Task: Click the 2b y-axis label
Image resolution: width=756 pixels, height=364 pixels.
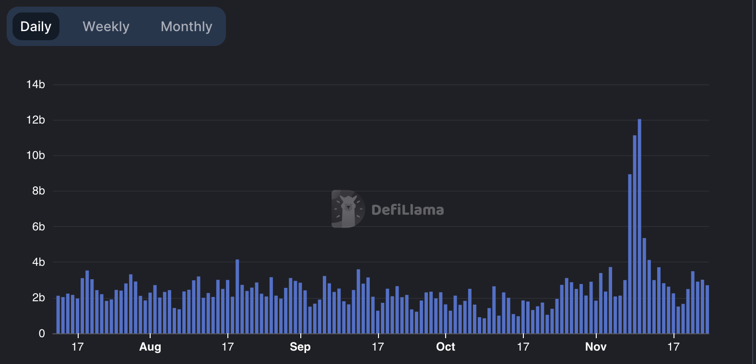Action: (38, 298)
